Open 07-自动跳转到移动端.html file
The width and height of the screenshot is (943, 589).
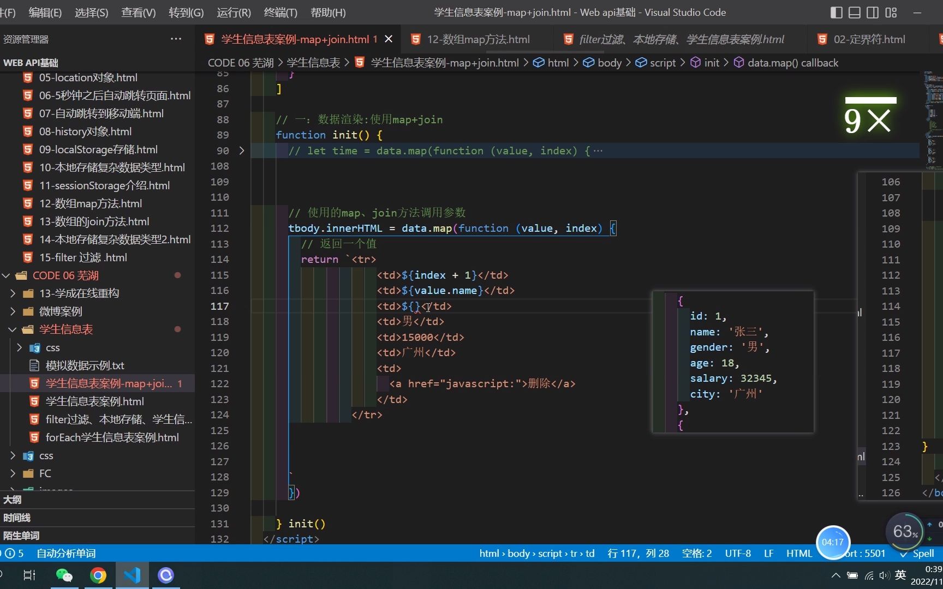click(101, 113)
